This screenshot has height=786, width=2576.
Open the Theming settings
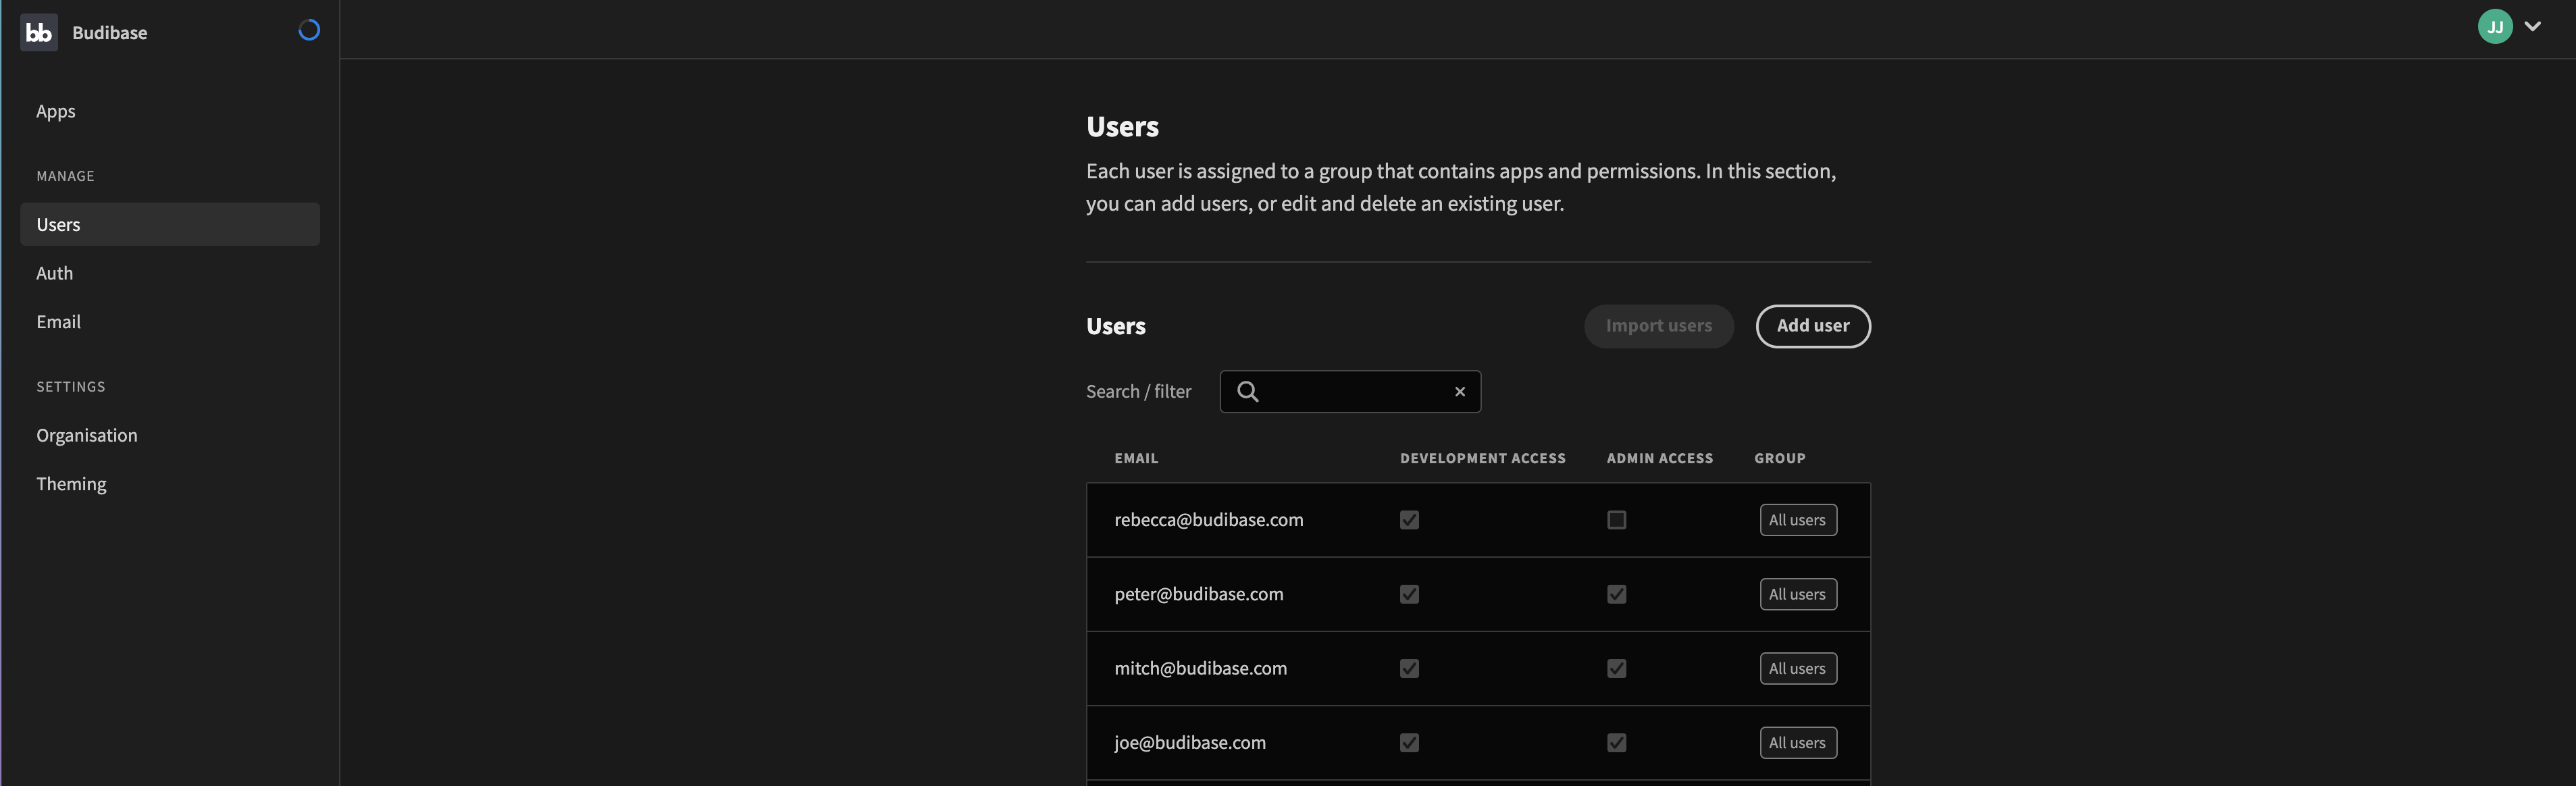tap(71, 484)
